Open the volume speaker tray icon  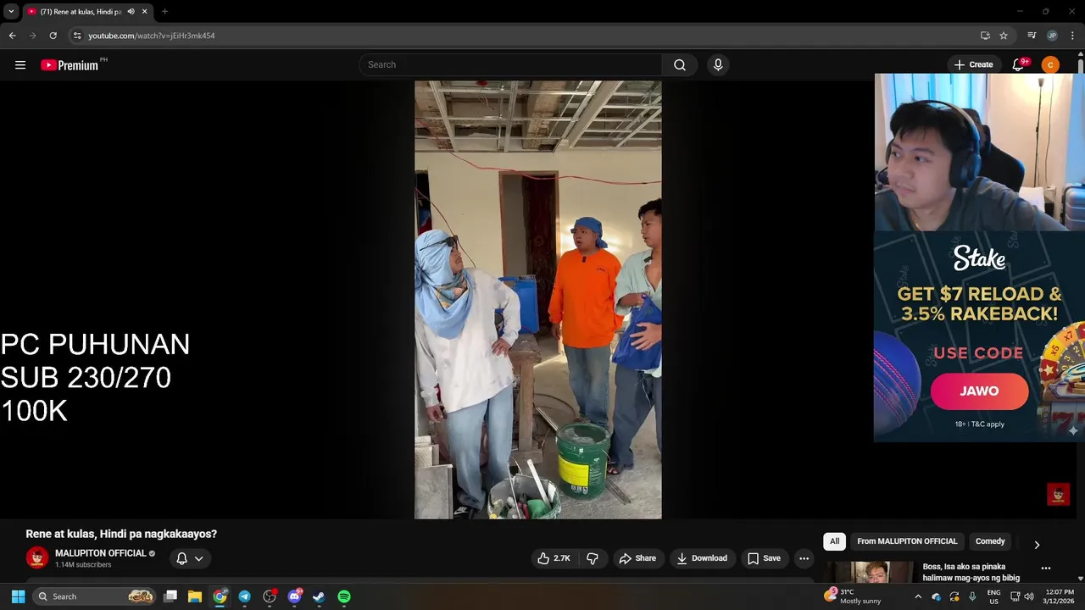click(x=1029, y=596)
